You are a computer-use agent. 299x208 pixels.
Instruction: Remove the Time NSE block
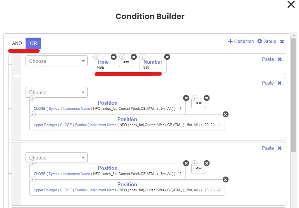[113, 57]
